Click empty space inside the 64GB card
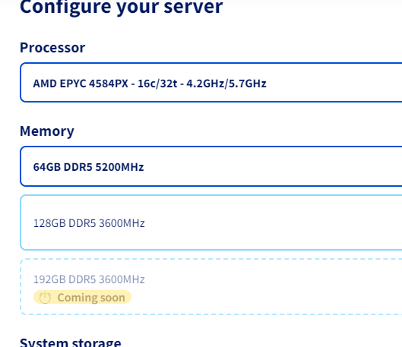The image size is (402, 347). (x=282, y=166)
